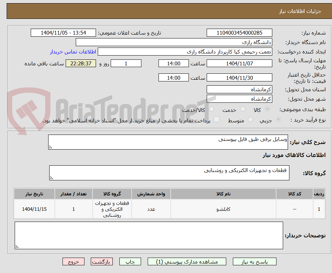Select the جزیی purchase type radio

coord(278,120)
